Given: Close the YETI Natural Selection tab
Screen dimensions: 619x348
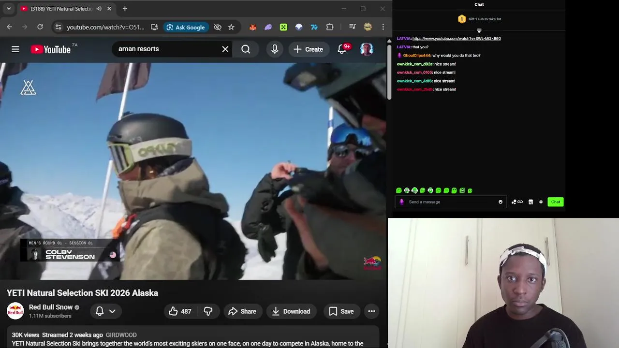Looking at the screenshot, I should [x=109, y=9].
